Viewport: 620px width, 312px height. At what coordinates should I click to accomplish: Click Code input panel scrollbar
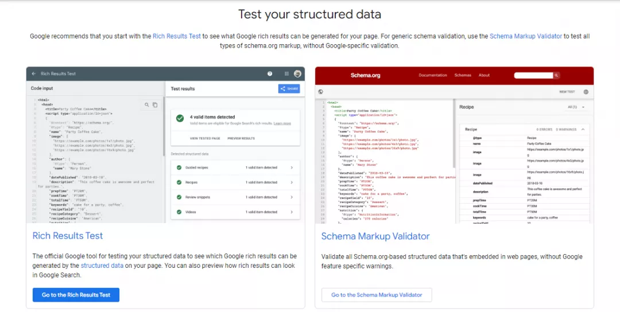pos(163,126)
